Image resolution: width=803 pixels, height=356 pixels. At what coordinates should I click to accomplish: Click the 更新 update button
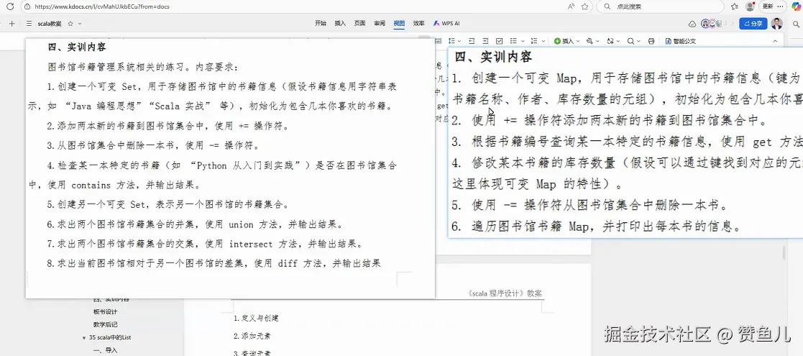768,6
